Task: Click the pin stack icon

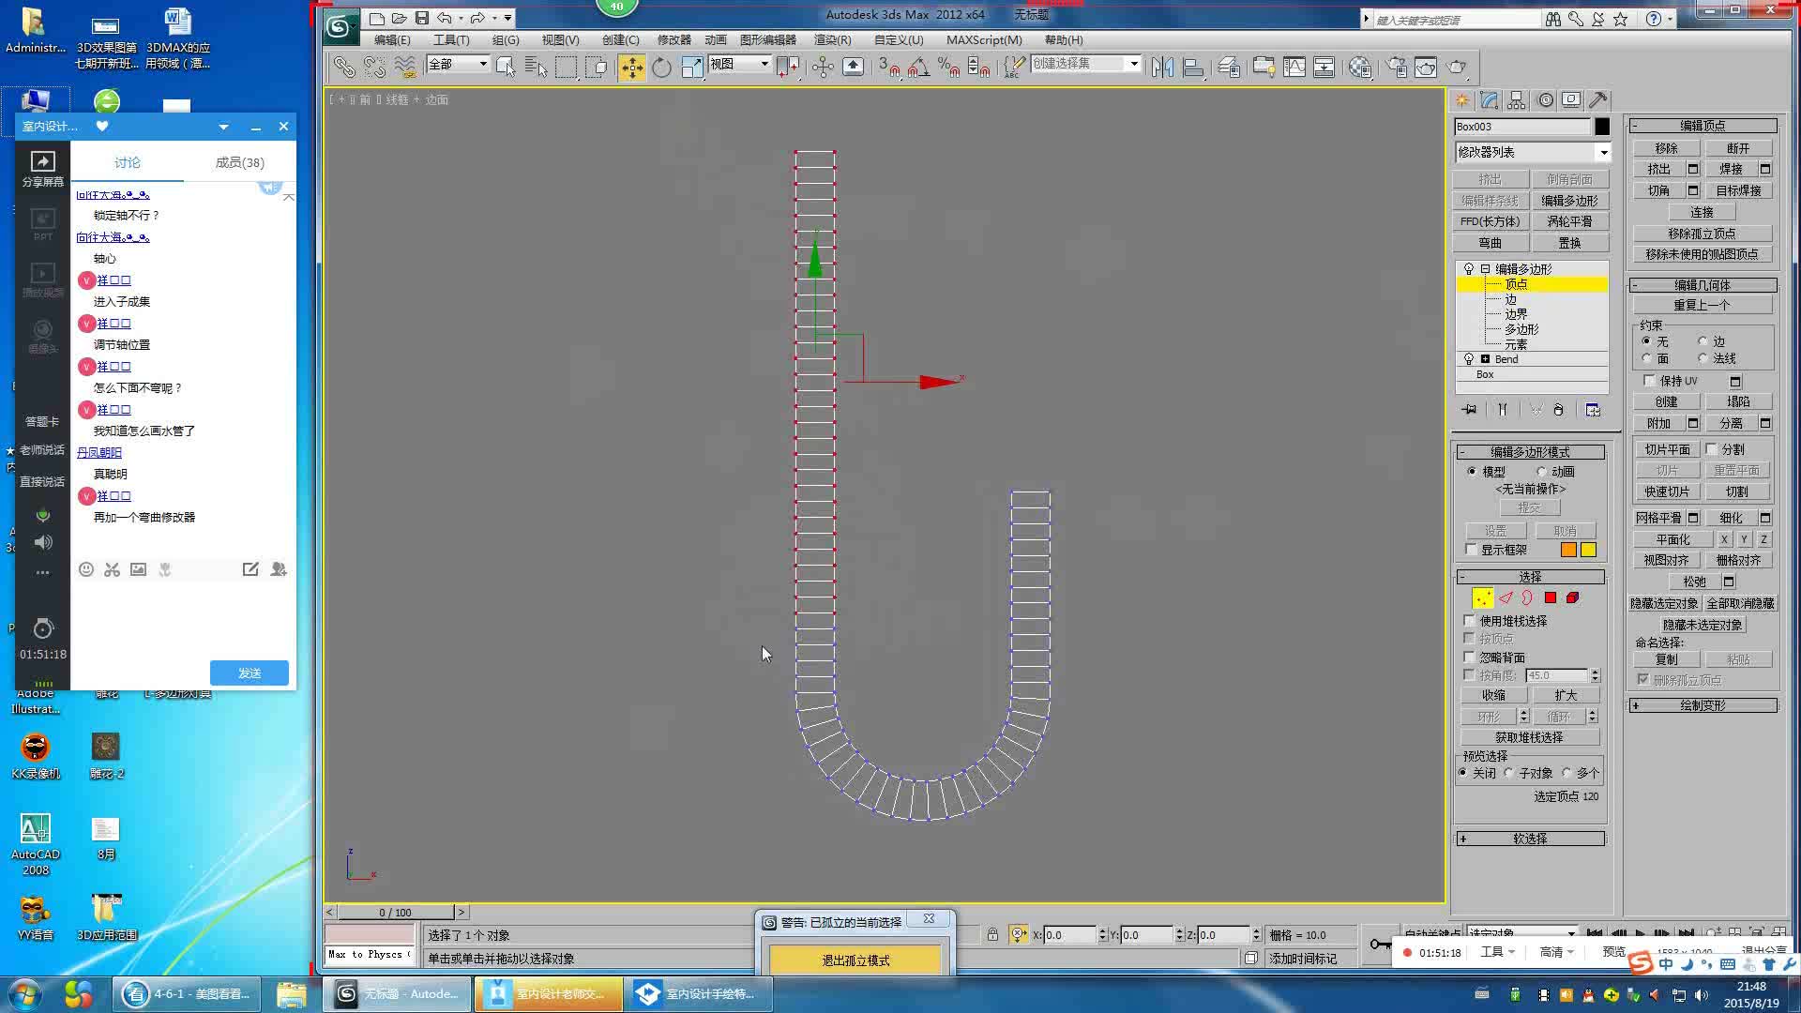Action: pos(1469,410)
